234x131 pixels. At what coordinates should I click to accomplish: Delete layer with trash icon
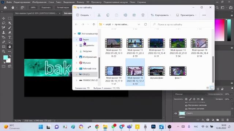[x=227, y=120]
